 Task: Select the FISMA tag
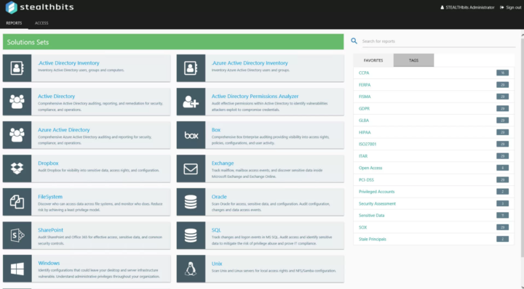tap(365, 97)
